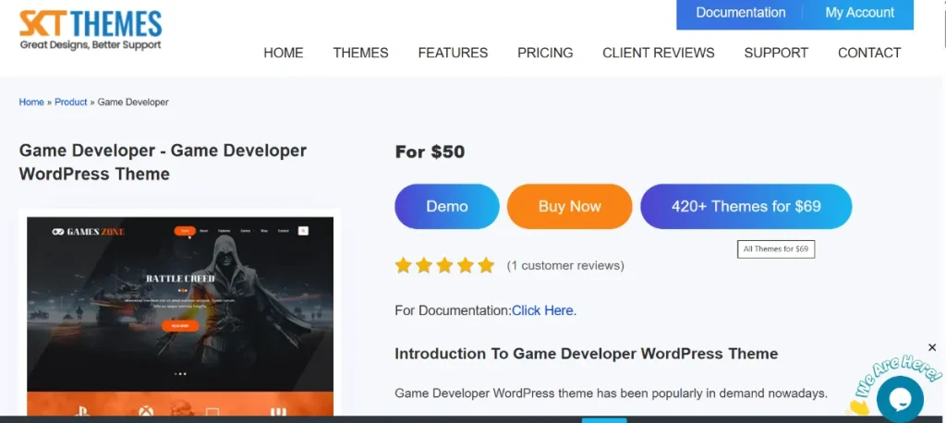Open the THEMES menu
Image resolution: width=946 pixels, height=423 pixels.
pos(361,53)
